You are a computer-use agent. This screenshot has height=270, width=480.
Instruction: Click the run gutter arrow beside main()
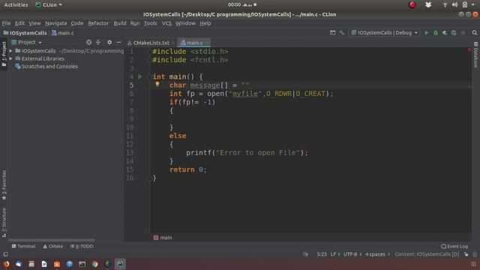[x=140, y=76]
